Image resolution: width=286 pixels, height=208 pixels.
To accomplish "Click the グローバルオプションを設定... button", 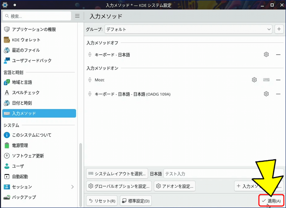I will click(119, 186).
